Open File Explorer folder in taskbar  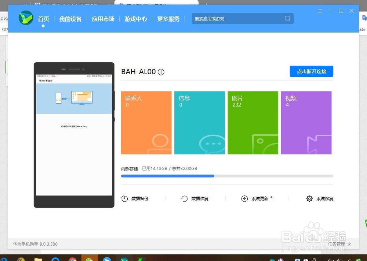(38, 259)
